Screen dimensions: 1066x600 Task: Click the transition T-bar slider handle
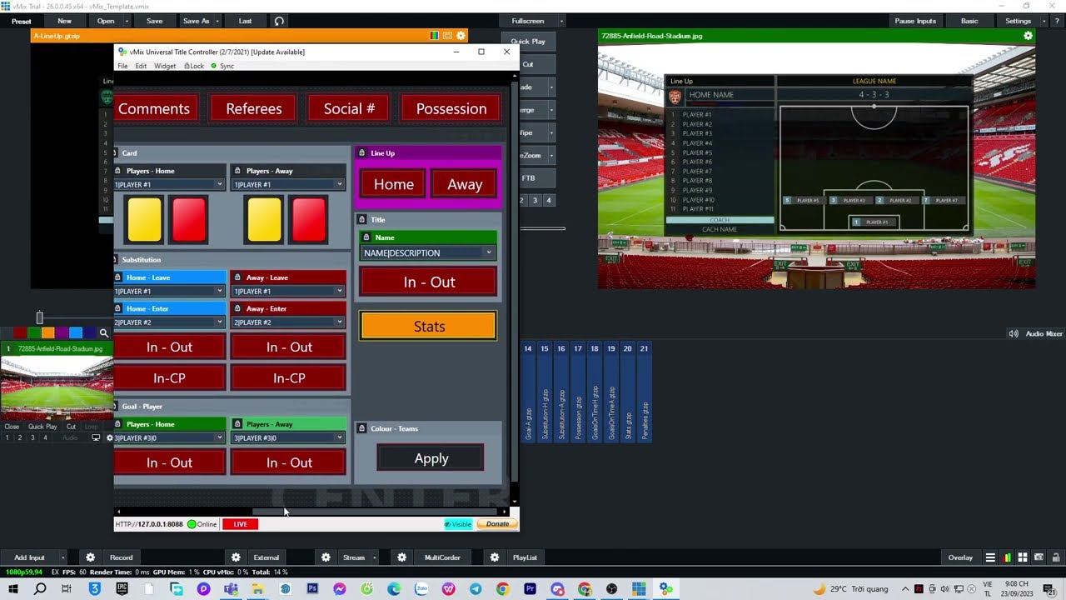(39, 317)
